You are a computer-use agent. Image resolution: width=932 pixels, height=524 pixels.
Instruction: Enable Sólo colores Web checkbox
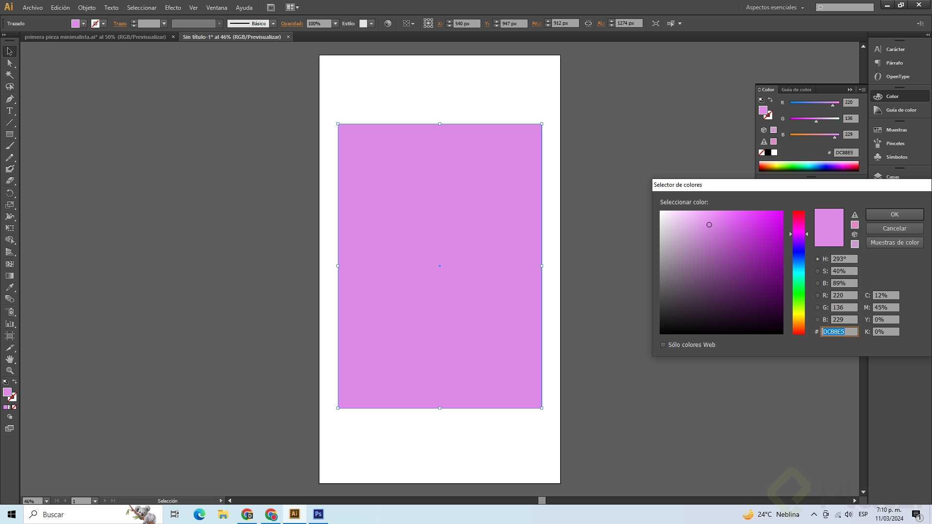(663, 345)
